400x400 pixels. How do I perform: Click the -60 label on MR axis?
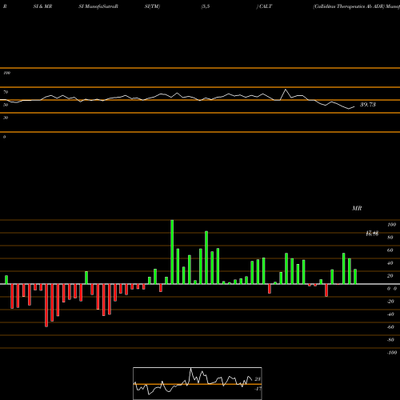point(390,327)
